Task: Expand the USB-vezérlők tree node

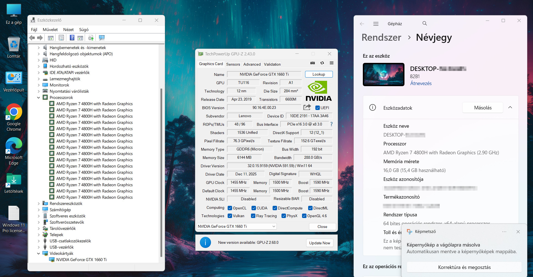Action: point(39,247)
